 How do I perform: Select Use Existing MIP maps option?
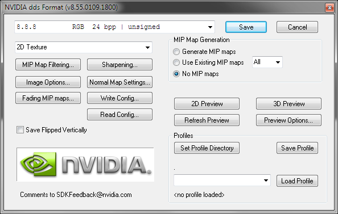pyautogui.click(x=176, y=62)
